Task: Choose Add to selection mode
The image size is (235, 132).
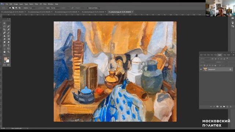Action: point(13,8)
